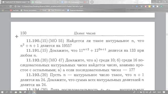
Task: Click problem number 11.191.
Action: pos(33,50)
